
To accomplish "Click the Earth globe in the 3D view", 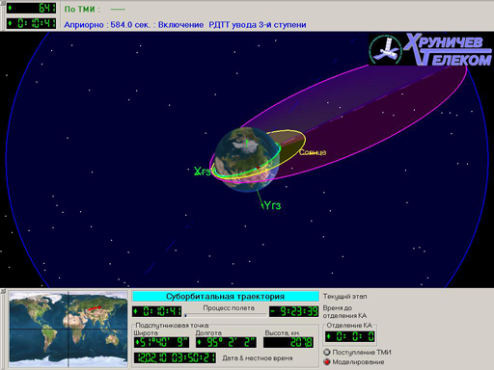I will click(x=247, y=160).
